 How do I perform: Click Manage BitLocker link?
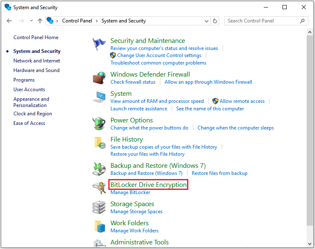point(130,192)
